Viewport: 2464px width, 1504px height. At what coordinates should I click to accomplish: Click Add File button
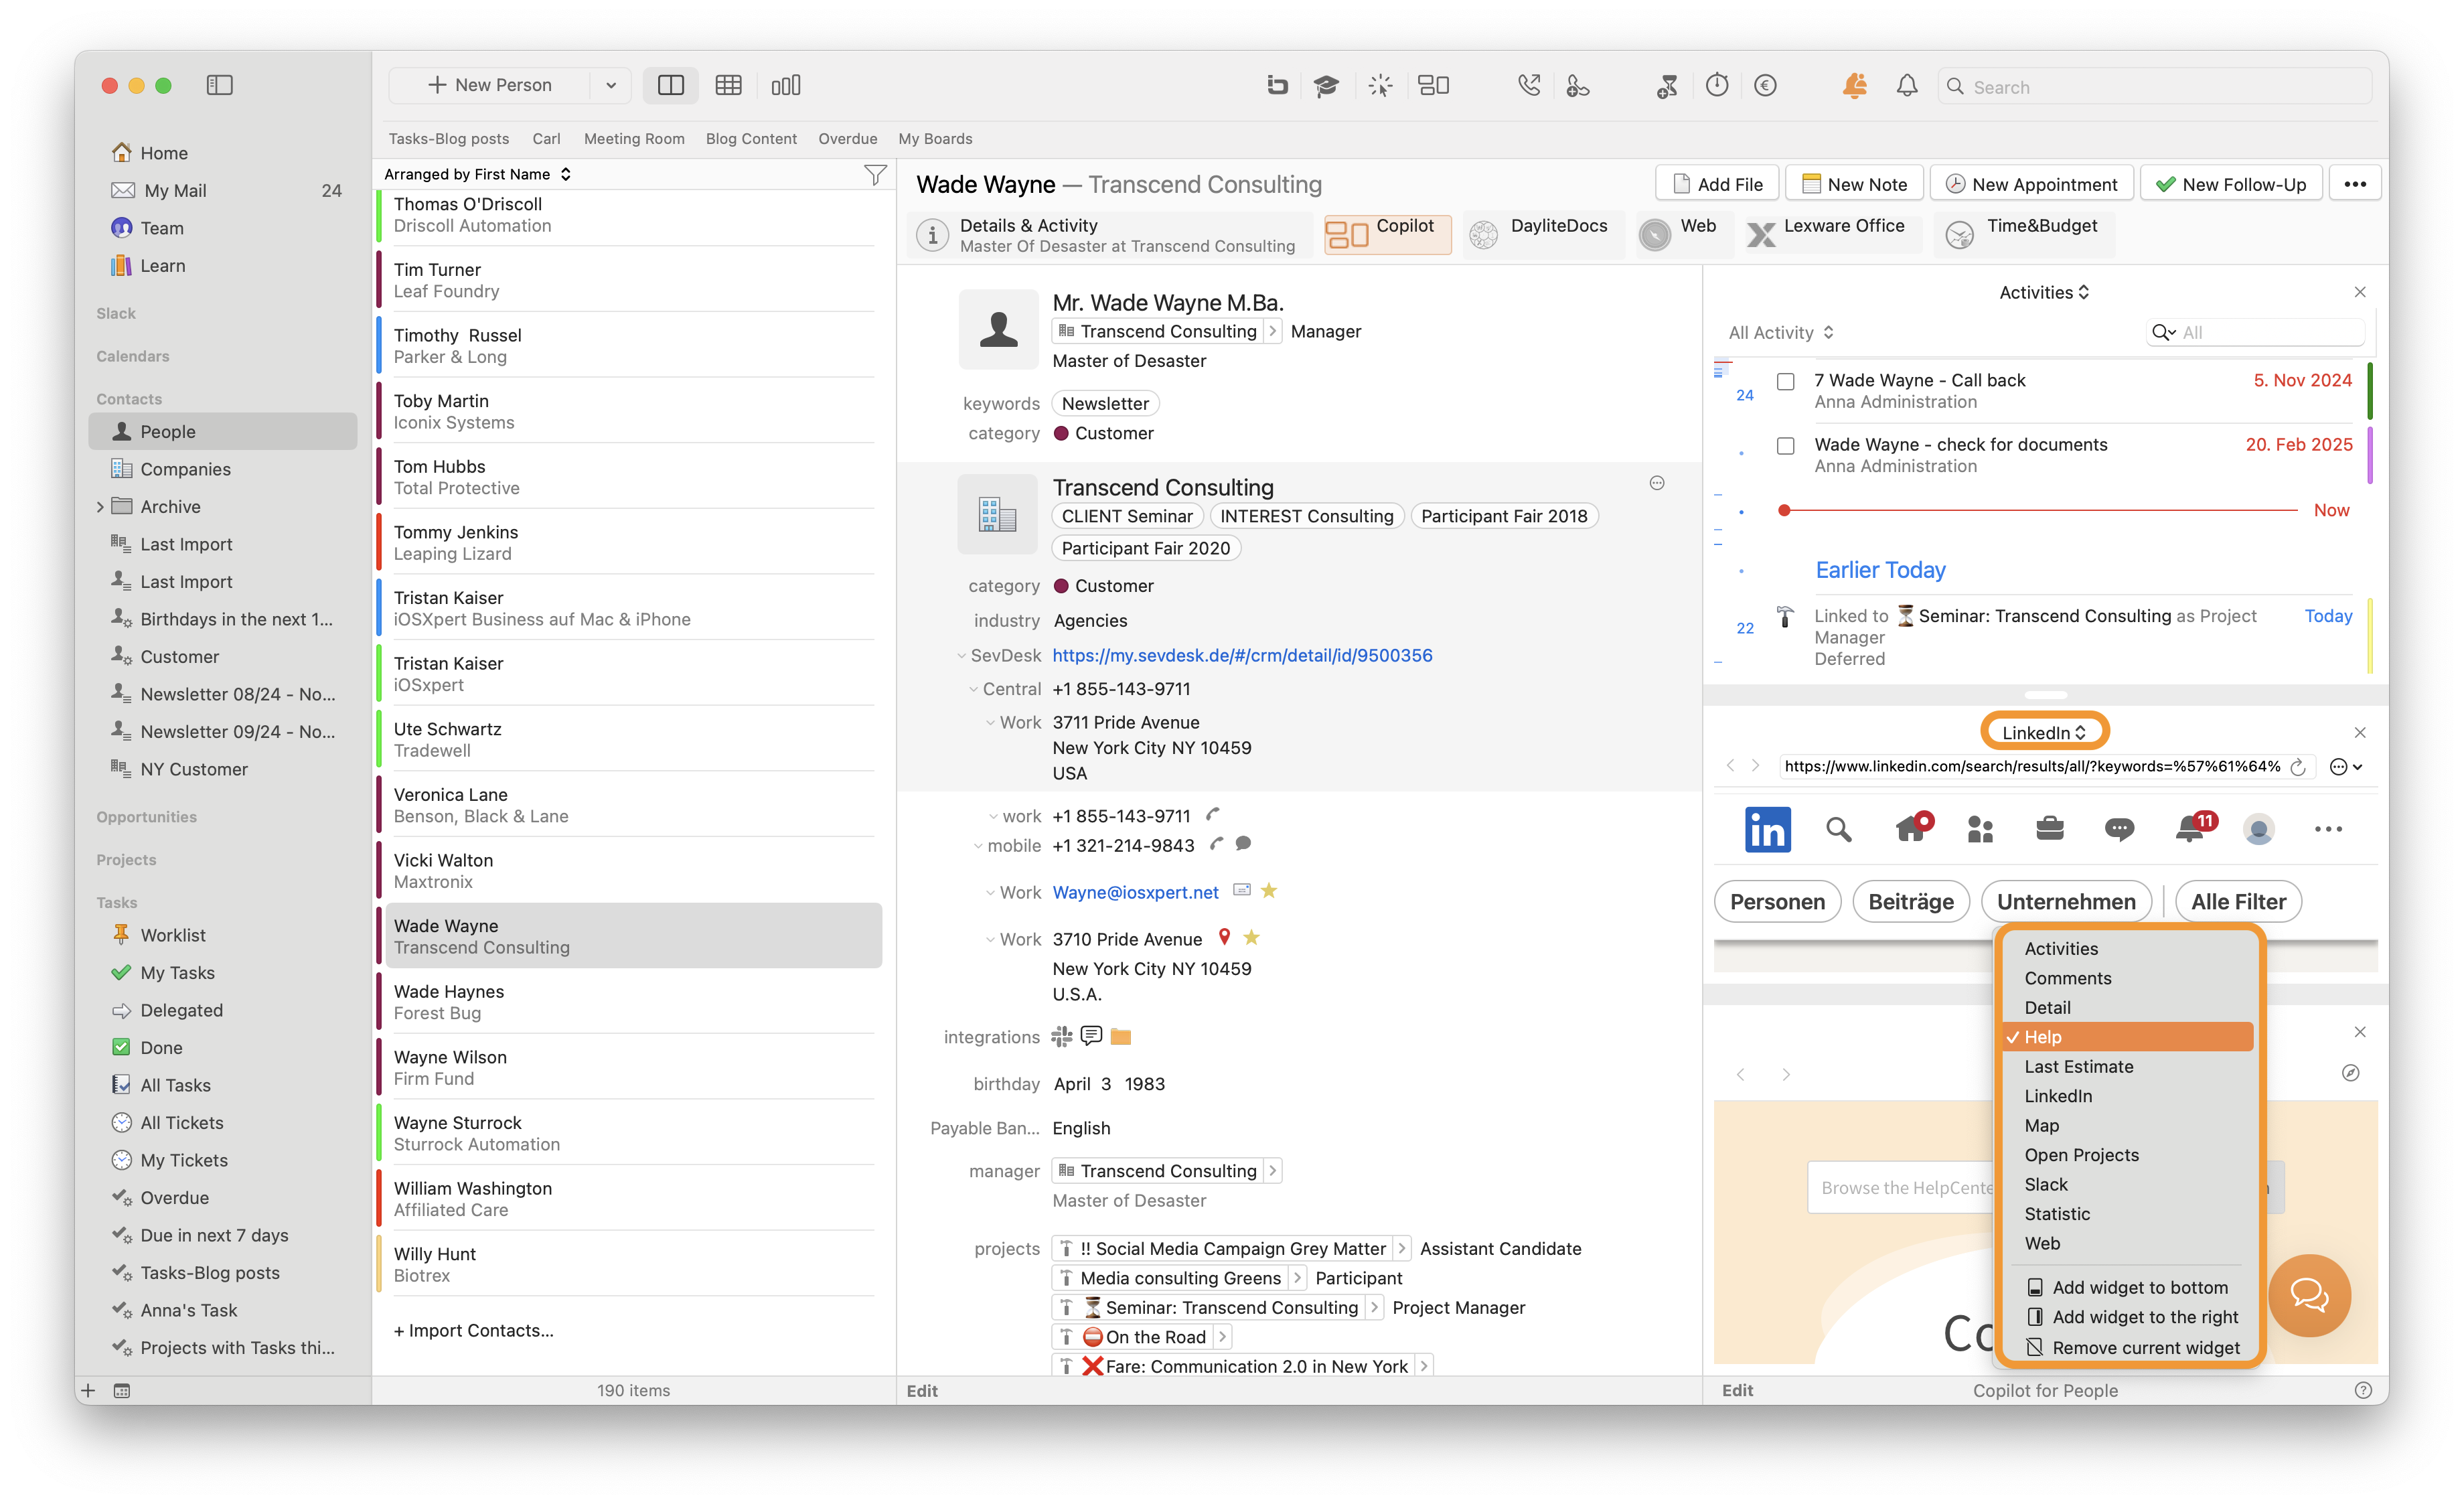(x=1716, y=184)
